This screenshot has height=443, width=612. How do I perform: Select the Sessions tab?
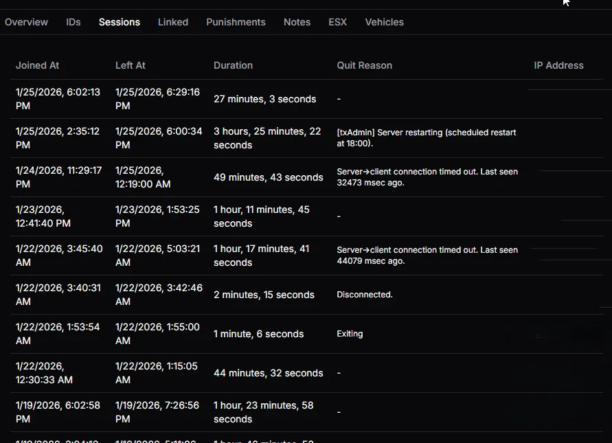119,22
